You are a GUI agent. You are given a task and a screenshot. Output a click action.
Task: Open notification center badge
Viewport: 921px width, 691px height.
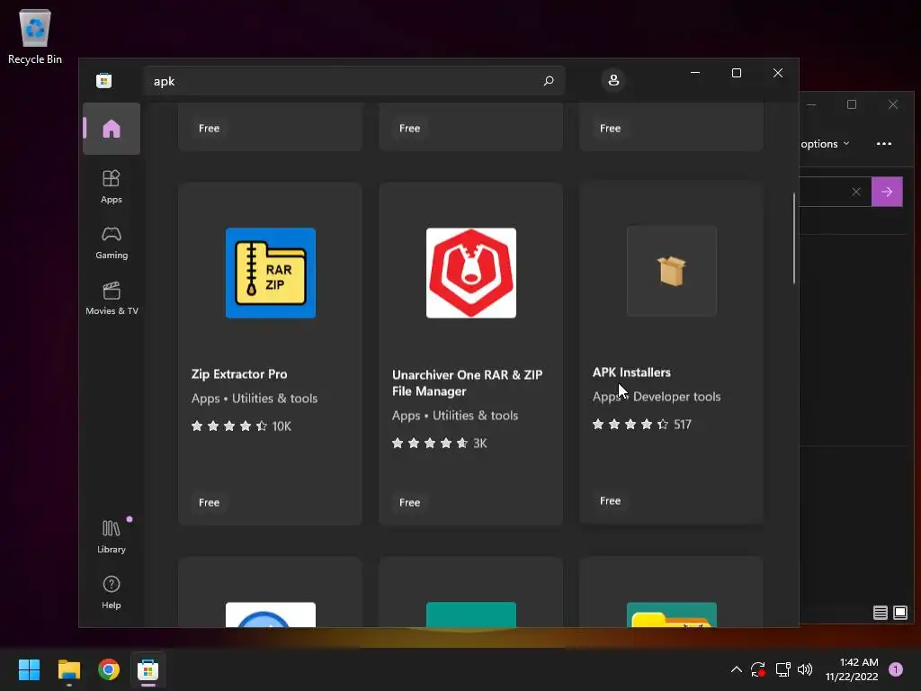click(x=896, y=669)
